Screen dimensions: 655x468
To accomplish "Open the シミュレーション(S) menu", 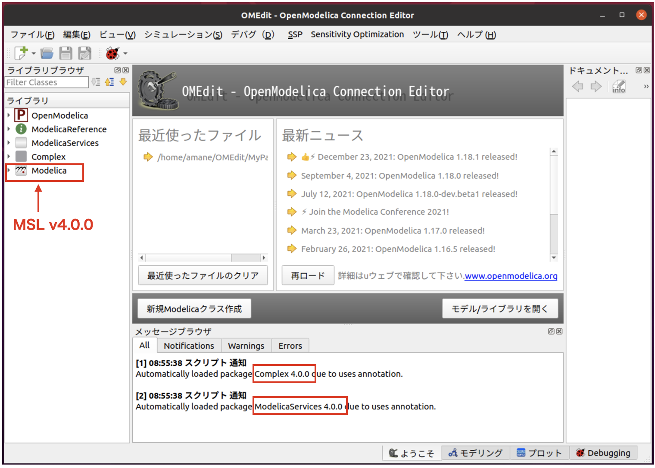I will tap(183, 34).
